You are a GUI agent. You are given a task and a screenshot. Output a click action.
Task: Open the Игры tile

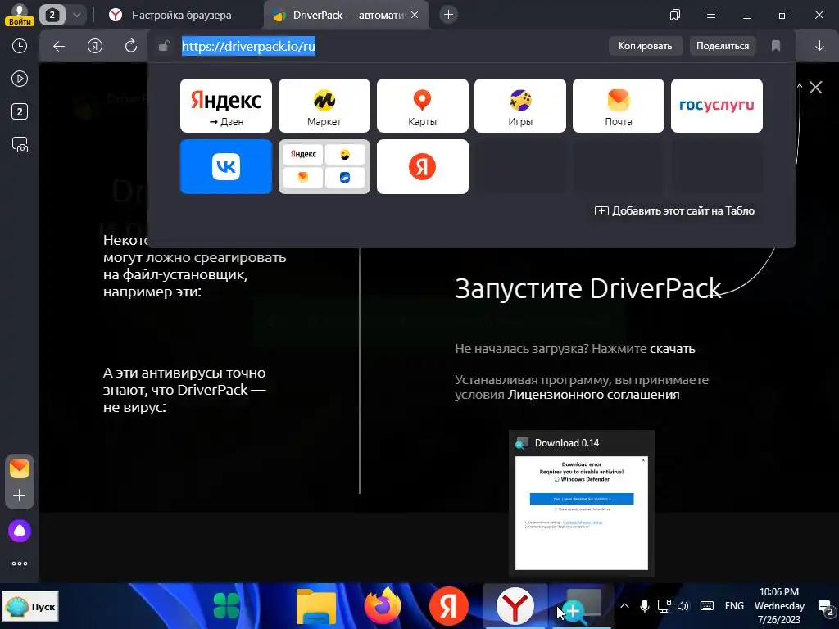pos(520,106)
